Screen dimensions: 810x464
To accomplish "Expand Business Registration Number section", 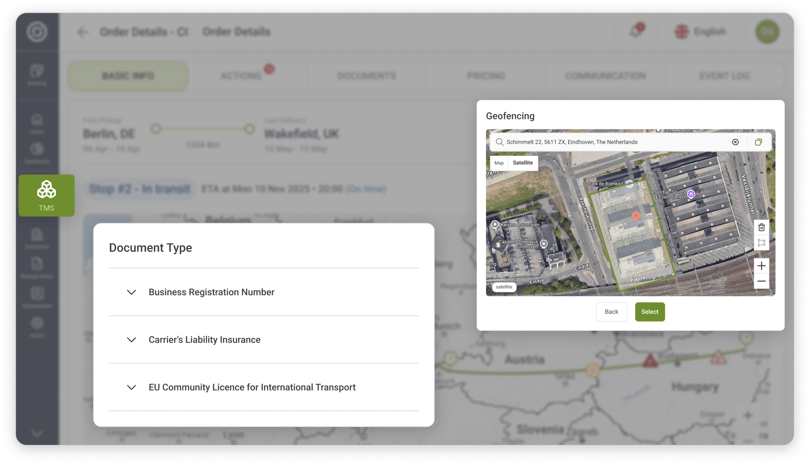I will pos(131,292).
